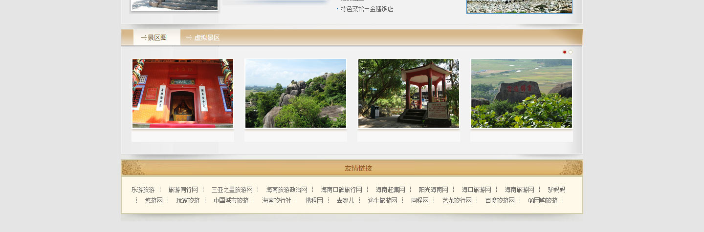Viewport: 704px width, 232px height.
Task: Open the rocky hillside with trees photo
Action: (x=296, y=94)
